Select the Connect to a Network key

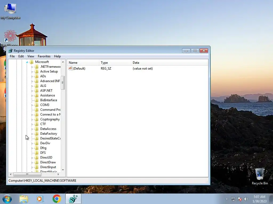[x=50, y=114]
